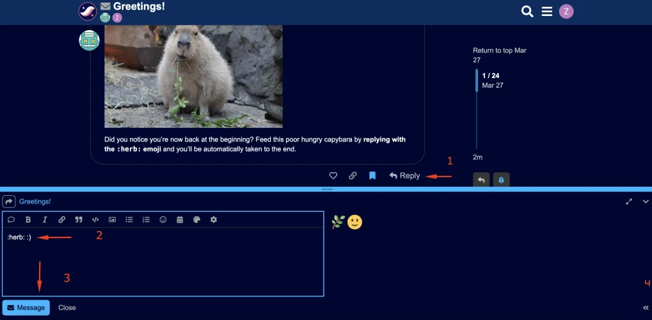Toggle notification bell below the timeline
This screenshot has height=320, width=652.
pyautogui.click(x=502, y=180)
